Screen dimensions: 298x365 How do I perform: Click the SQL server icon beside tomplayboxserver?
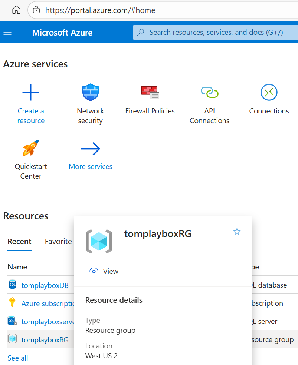(12, 321)
